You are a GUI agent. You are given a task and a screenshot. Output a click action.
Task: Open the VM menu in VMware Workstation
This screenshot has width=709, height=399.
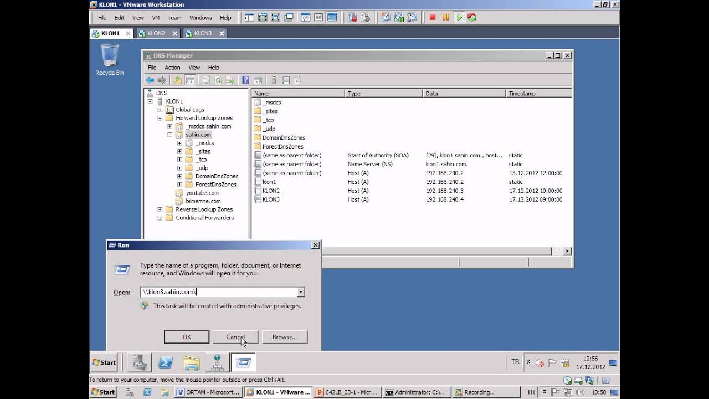156,18
